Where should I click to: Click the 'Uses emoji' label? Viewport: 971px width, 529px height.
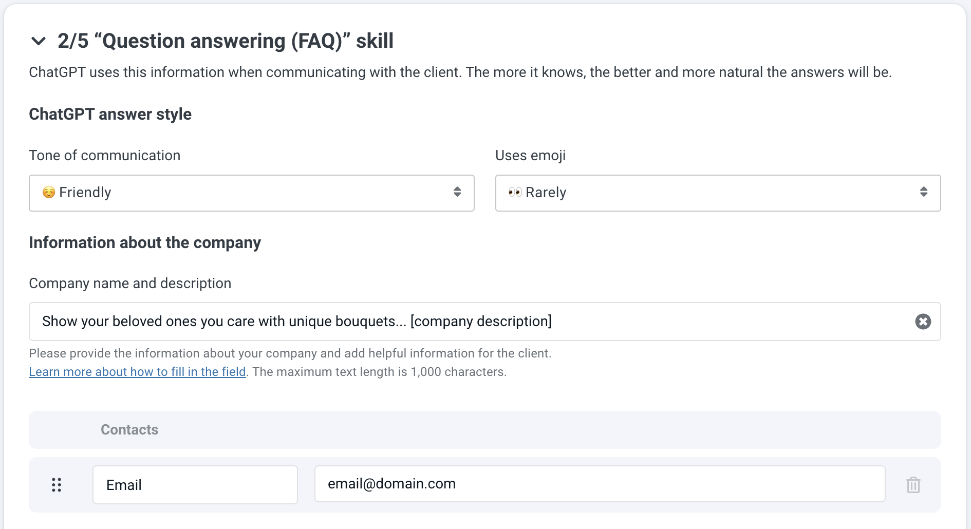tap(530, 156)
